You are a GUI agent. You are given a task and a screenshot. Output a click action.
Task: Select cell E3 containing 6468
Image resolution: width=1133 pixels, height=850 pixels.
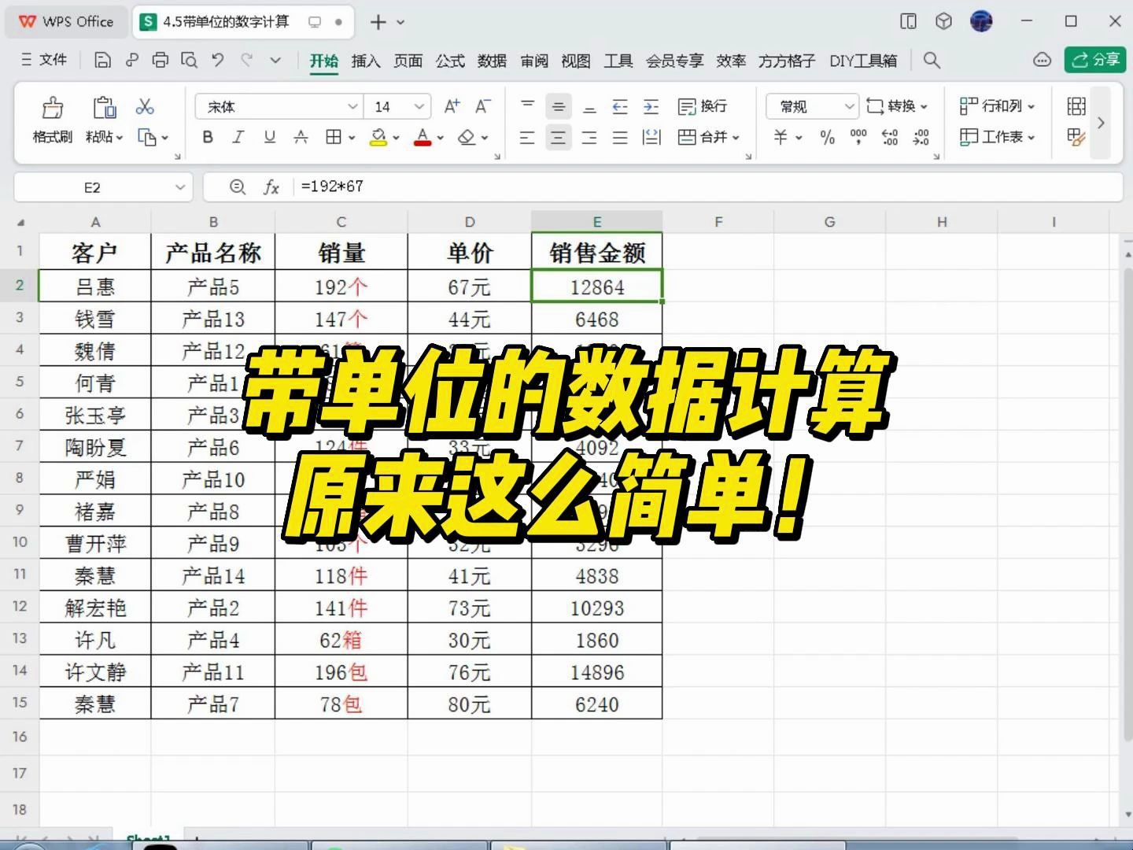597,319
